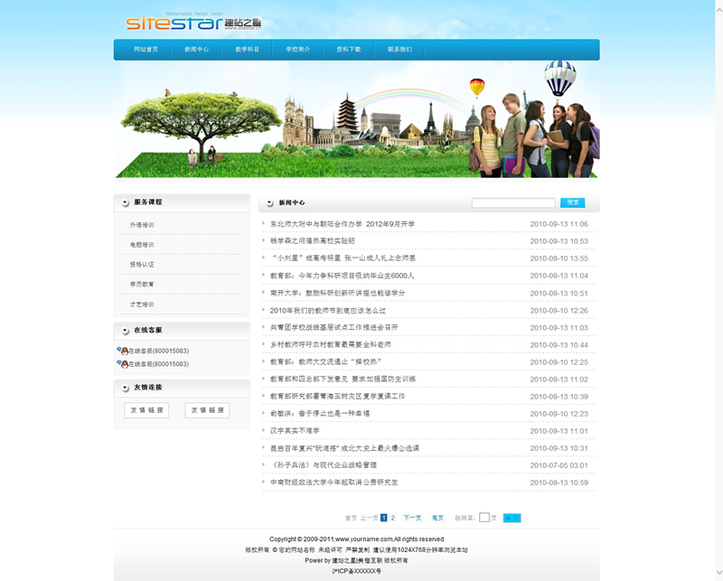This screenshot has width=723, height=581.
Task: Click the first QQ penguin customer service icon
Action: pyautogui.click(x=122, y=351)
